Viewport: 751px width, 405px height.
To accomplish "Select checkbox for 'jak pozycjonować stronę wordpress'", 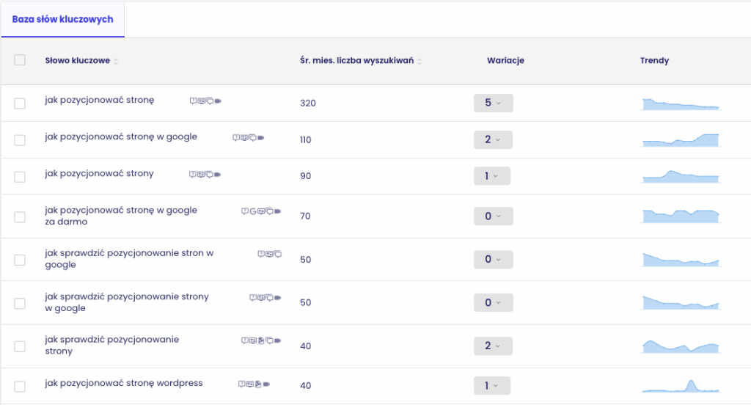I will pyautogui.click(x=20, y=387).
